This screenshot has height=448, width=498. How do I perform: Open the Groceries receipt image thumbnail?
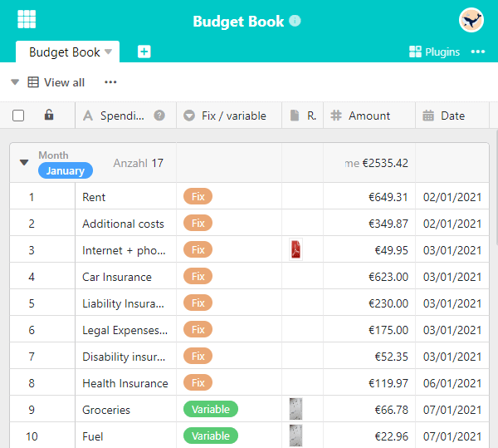[295, 409]
